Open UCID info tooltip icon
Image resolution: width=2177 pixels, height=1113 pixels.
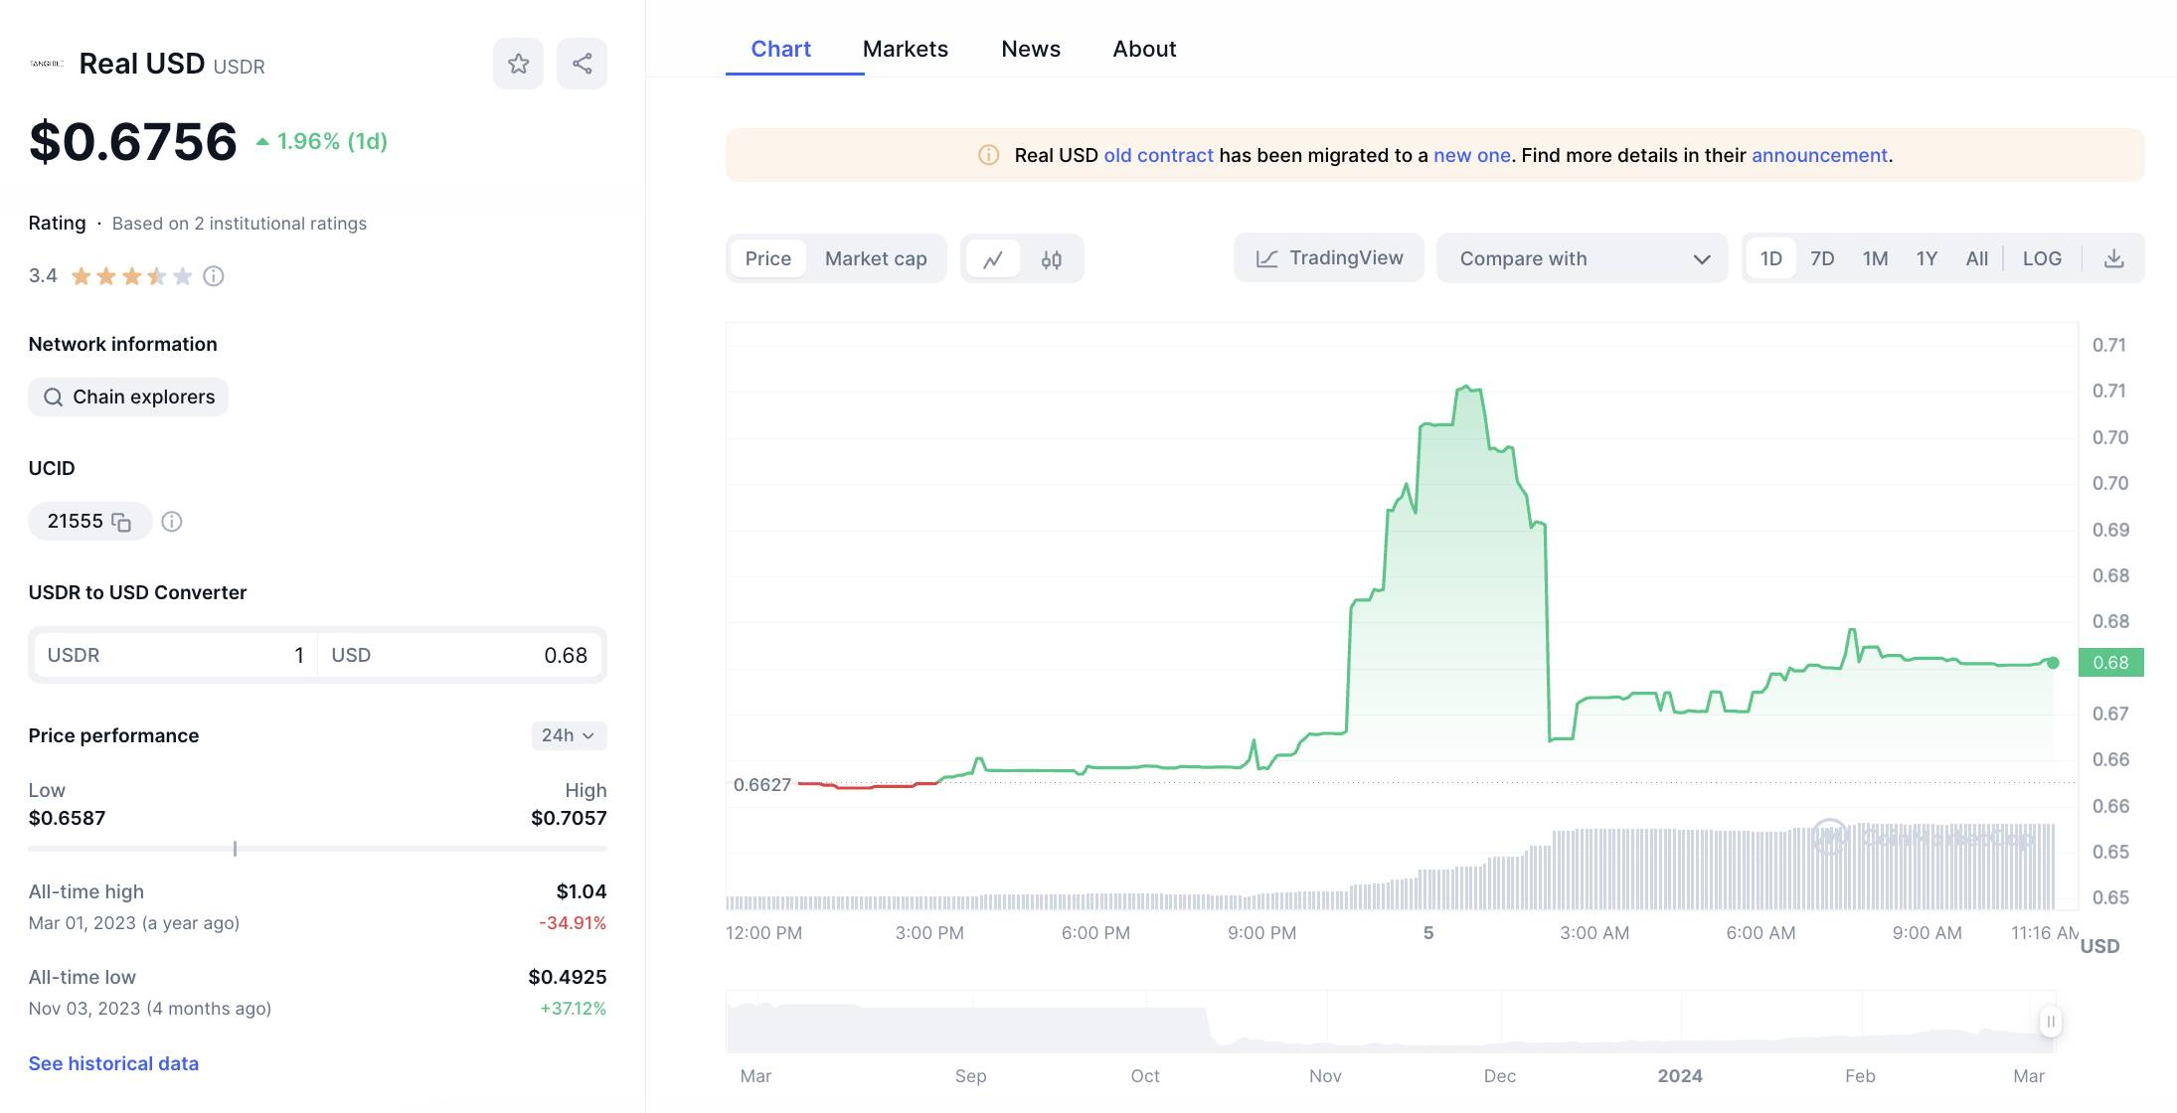172,522
